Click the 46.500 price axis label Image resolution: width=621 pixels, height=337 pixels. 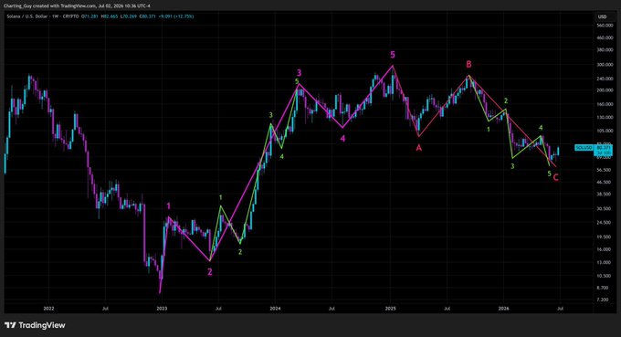(x=605, y=182)
